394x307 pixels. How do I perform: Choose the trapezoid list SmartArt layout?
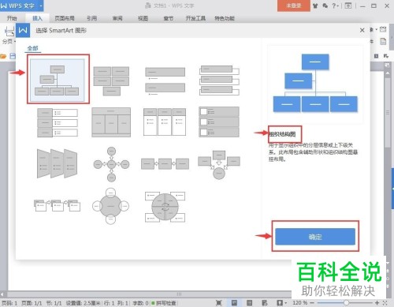pos(57,163)
